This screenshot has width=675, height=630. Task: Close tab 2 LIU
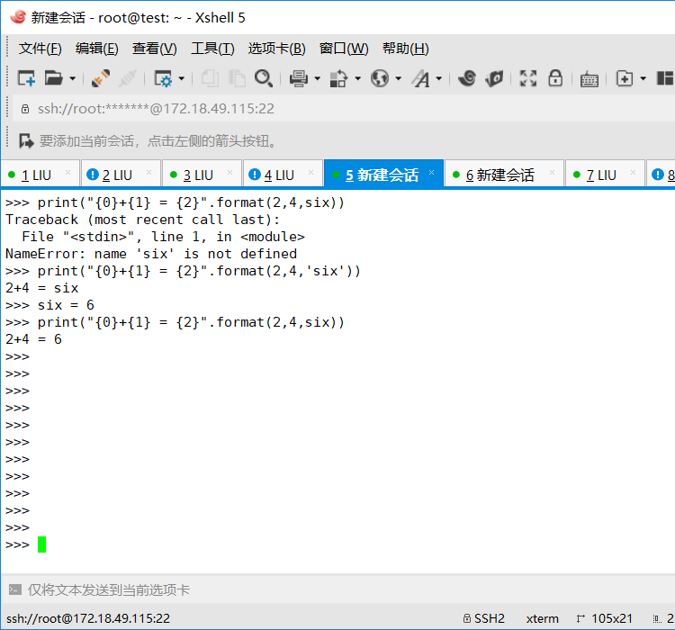(148, 173)
